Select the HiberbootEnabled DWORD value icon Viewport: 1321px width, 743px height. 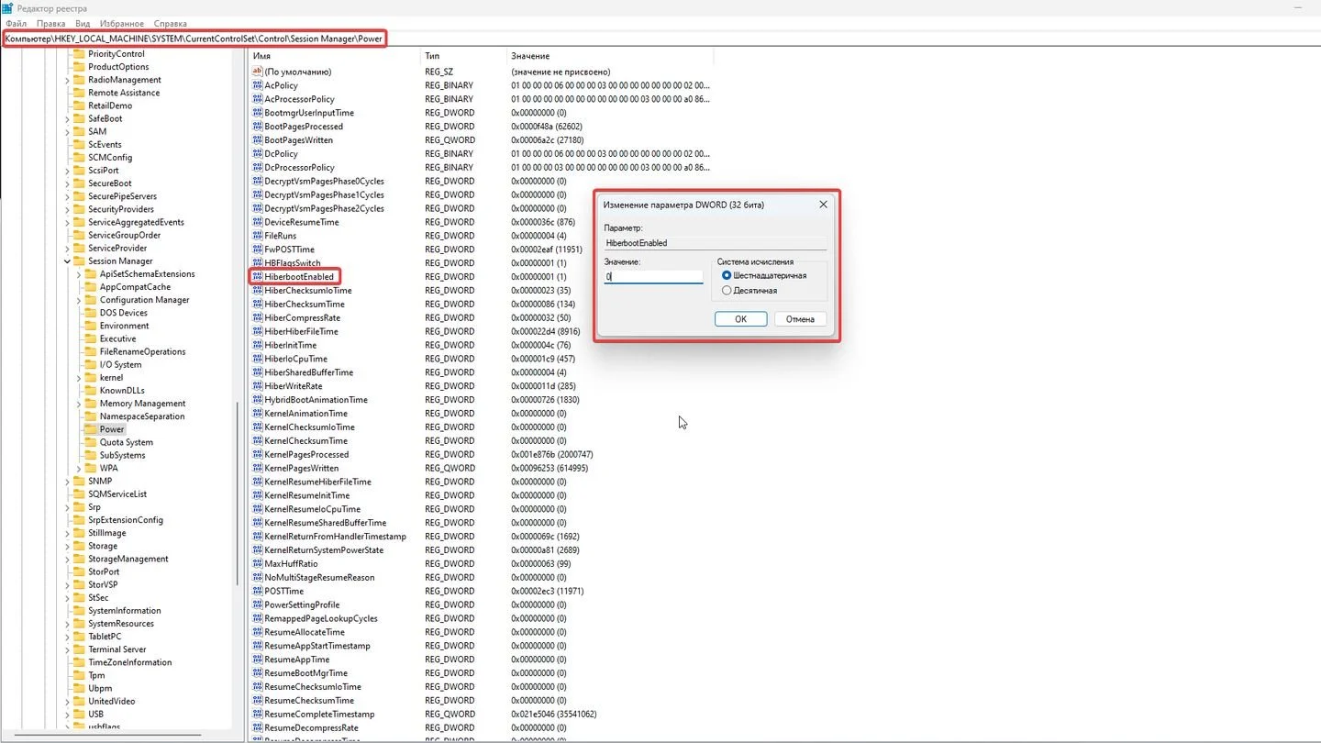[x=258, y=277]
